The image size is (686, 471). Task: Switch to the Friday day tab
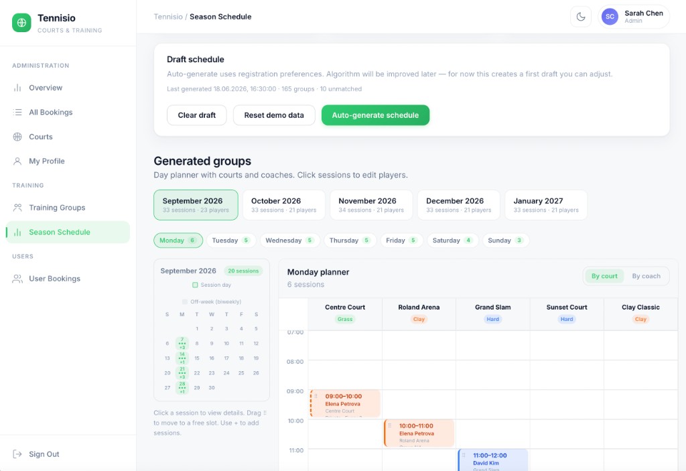pyautogui.click(x=402, y=241)
